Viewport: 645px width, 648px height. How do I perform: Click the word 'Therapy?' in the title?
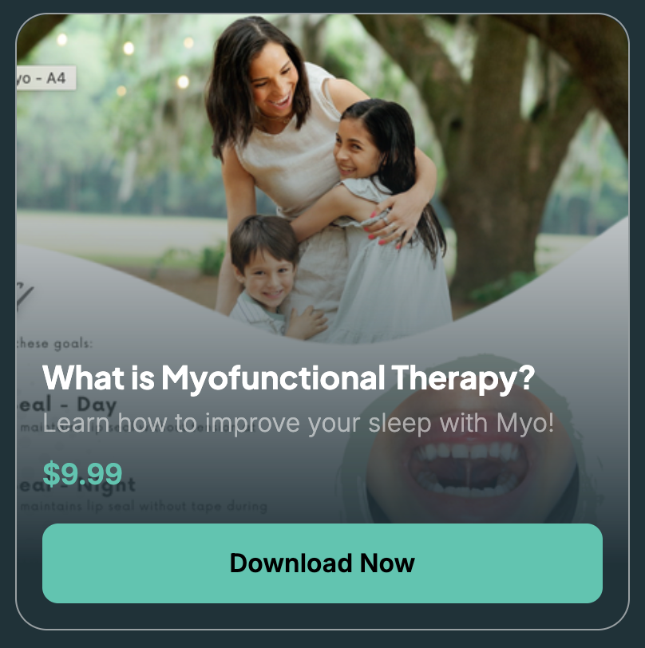(x=463, y=377)
